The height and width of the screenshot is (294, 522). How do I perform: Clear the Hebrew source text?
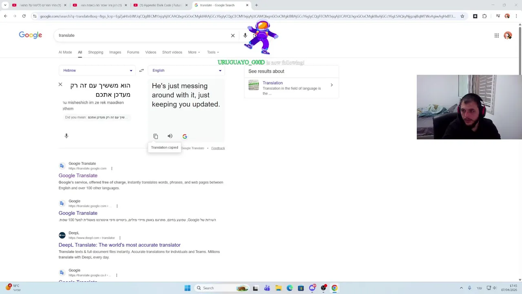(x=60, y=85)
